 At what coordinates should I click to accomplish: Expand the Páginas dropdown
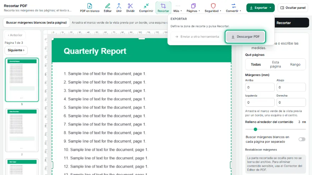click(x=193, y=8)
